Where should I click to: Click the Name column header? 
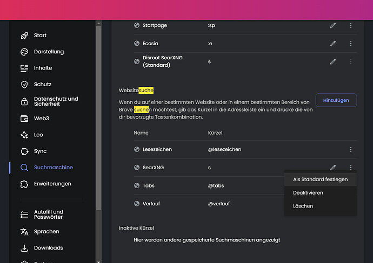click(x=141, y=133)
